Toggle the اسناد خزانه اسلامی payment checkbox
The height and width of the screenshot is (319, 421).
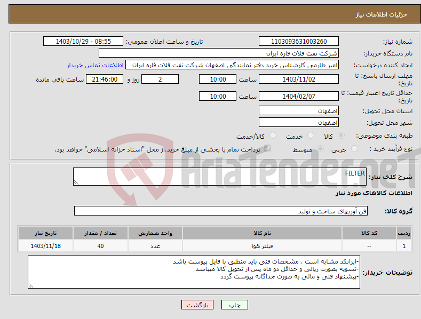pyautogui.click(x=267, y=148)
